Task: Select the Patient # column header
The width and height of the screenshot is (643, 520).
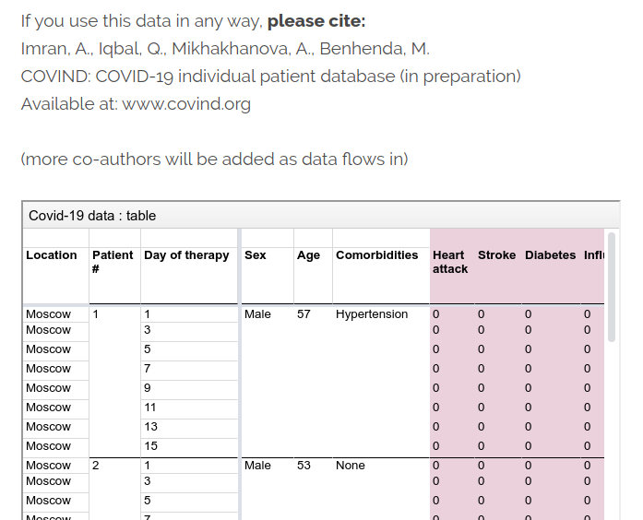Action: [x=112, y=262]
